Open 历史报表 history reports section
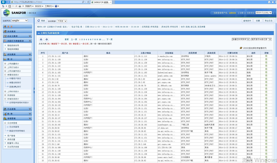Viewport: 277px width, 163px height. click(17, 31)
